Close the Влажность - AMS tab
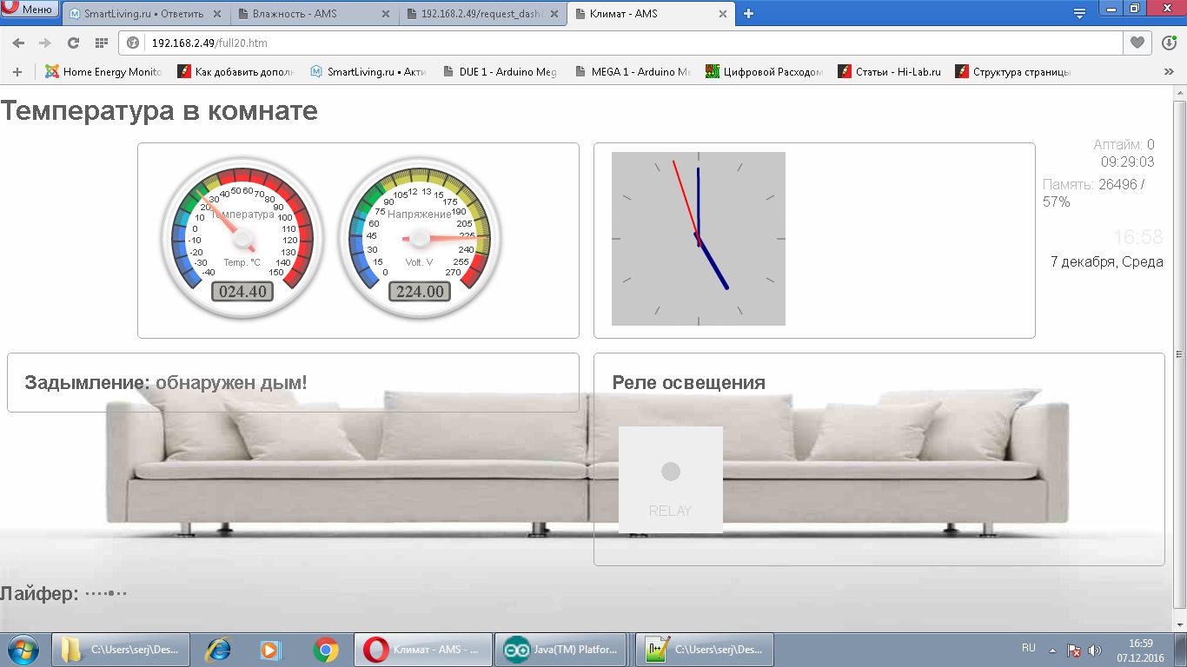1187x667 pixels. pyautogui.click(x=385, y=14)
